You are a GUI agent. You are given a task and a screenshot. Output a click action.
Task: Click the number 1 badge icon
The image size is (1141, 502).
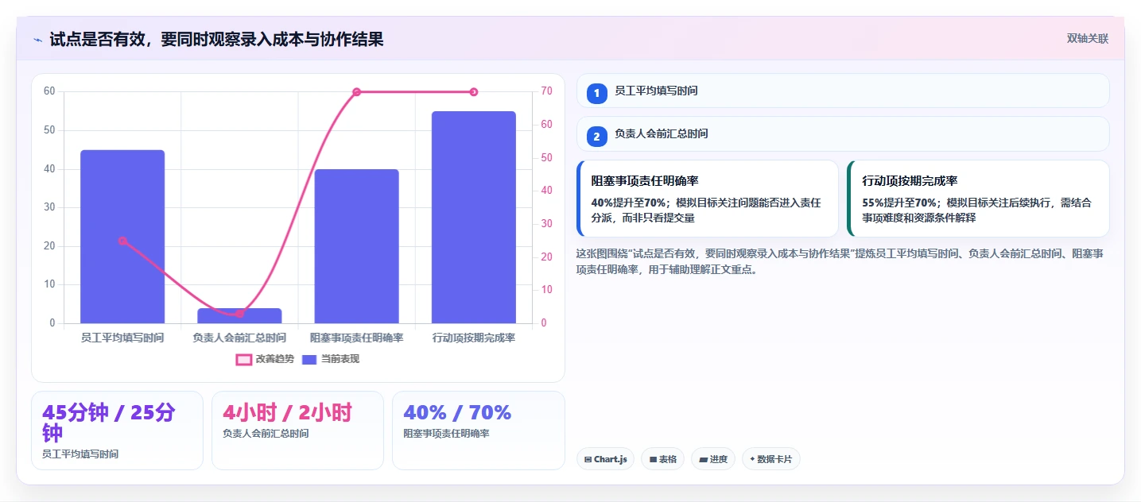[596, 93]
